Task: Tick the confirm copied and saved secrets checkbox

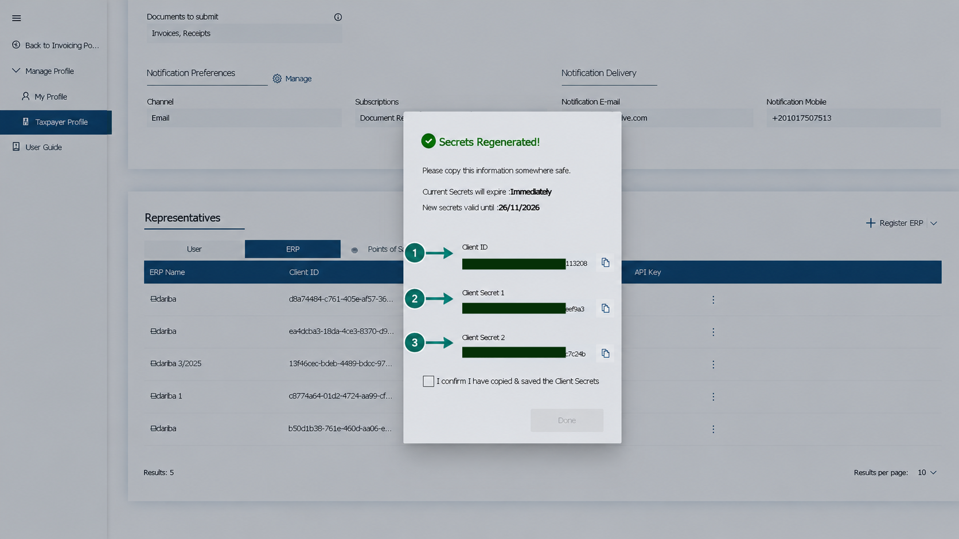Action: click(428, 381)
